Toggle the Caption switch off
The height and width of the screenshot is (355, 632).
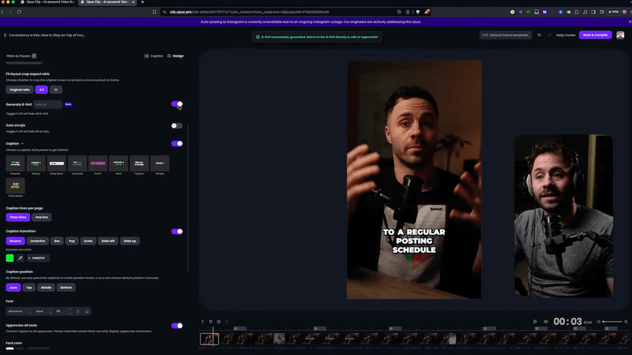[x=176, y=143]
